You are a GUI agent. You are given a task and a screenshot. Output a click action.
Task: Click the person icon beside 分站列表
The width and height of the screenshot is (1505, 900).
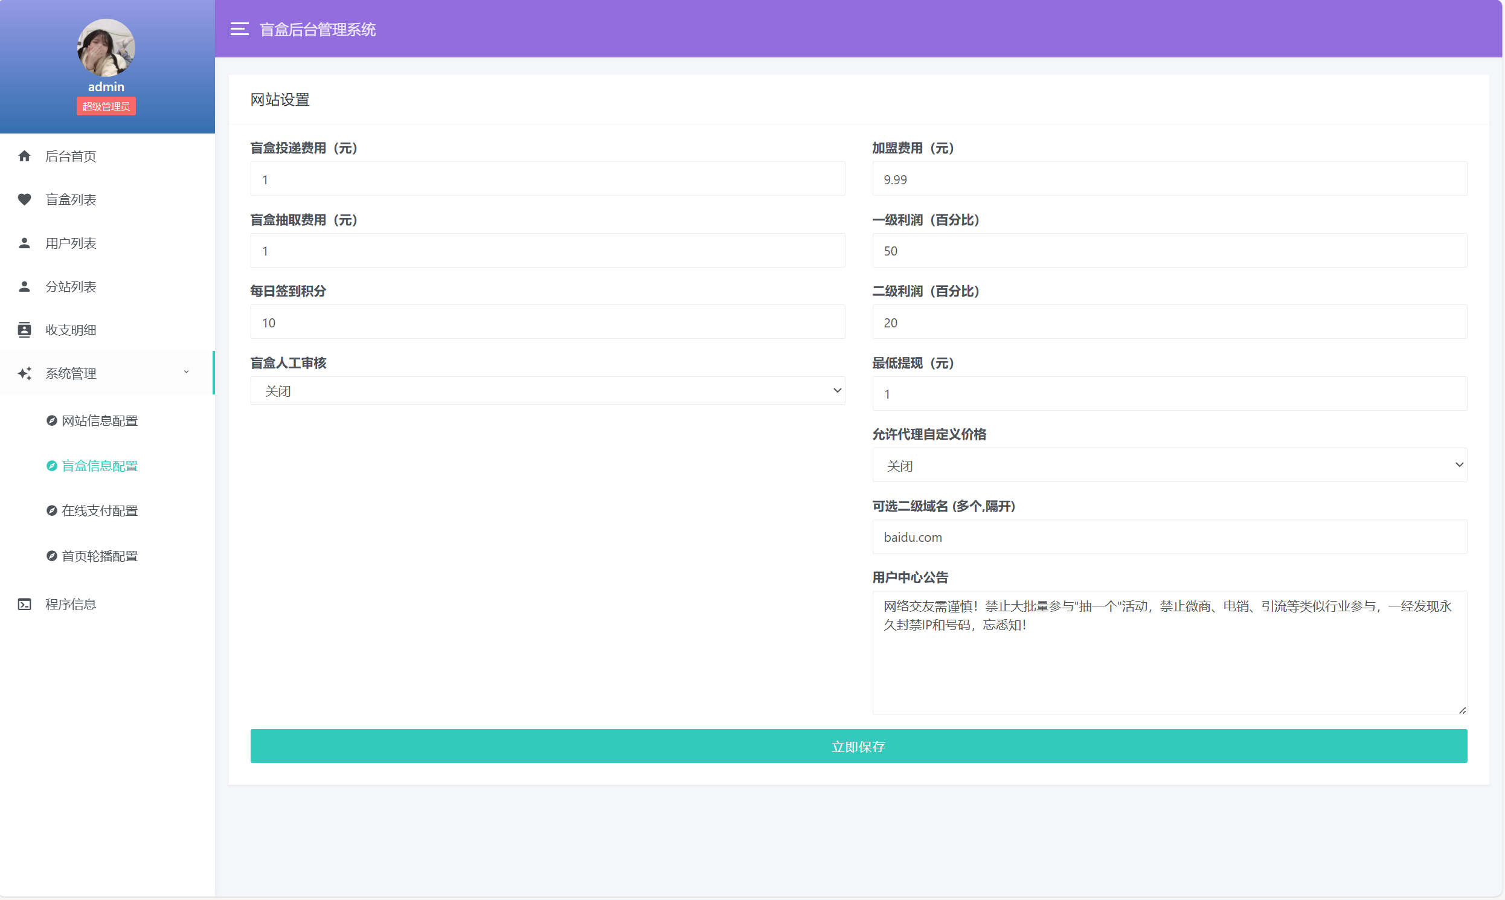[x=24, y=286]
